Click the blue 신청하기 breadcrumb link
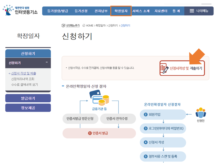This screenshot has height=163, width=218. [125, 25]
